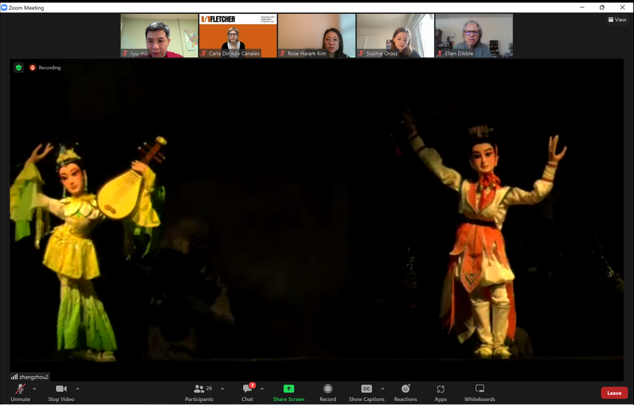
Task: Minimize the Zoom Meeting window
Action: [582, 7]
